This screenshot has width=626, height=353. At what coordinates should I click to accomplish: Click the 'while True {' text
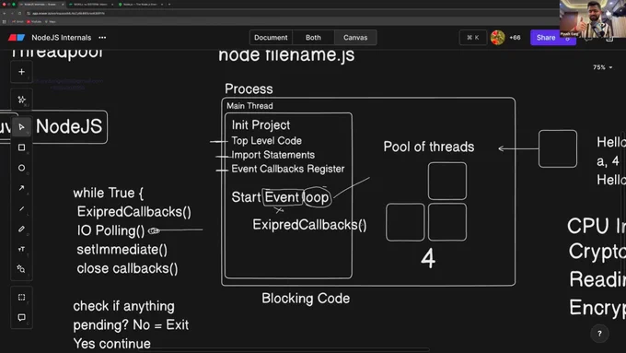pyautogui.click(x=109, y=194)
